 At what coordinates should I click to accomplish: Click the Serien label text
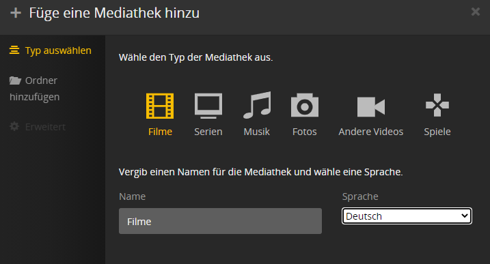point(208,132)
